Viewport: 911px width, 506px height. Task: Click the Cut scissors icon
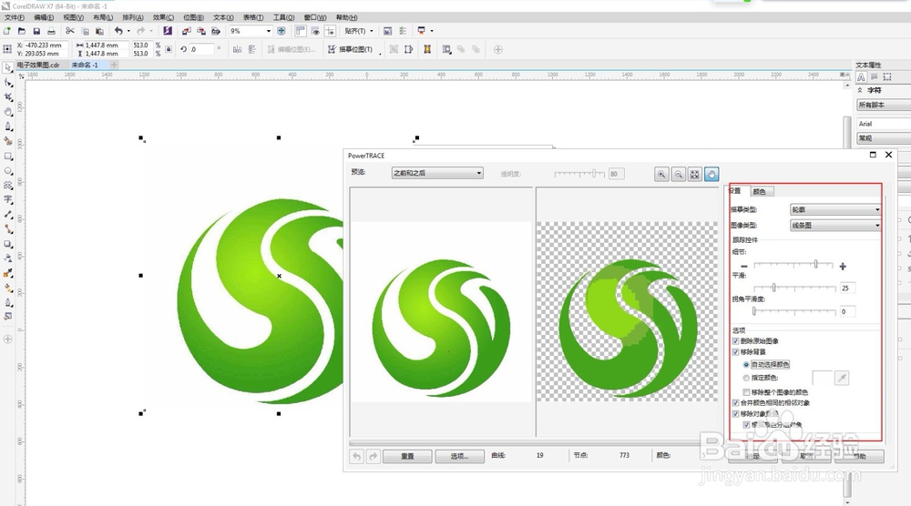(x=70, y=31)
